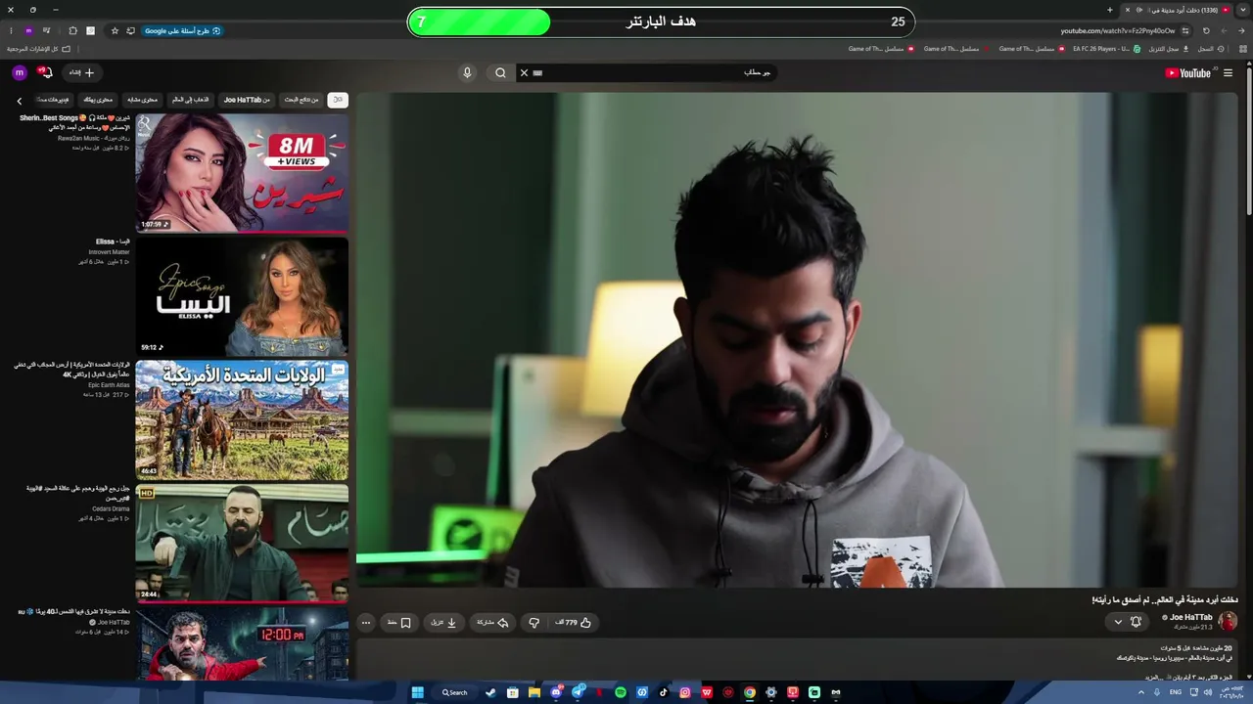Select the 'من نتائج البحث' filter chip

302,100
